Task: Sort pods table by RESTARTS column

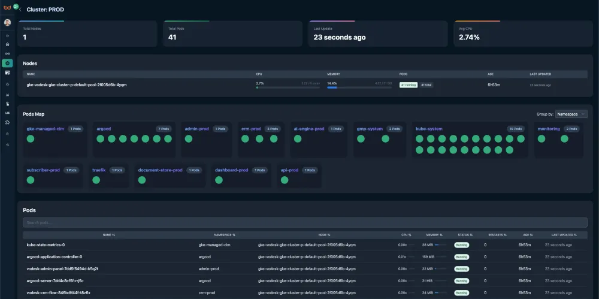Action: (497, 235)
